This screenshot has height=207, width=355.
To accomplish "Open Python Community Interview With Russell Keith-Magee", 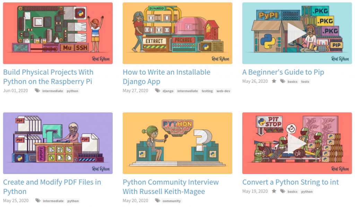I will [x=171, y=187].
